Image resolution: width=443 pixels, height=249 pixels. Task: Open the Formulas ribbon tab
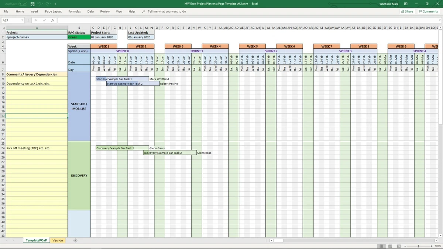[x=75, y=11]
